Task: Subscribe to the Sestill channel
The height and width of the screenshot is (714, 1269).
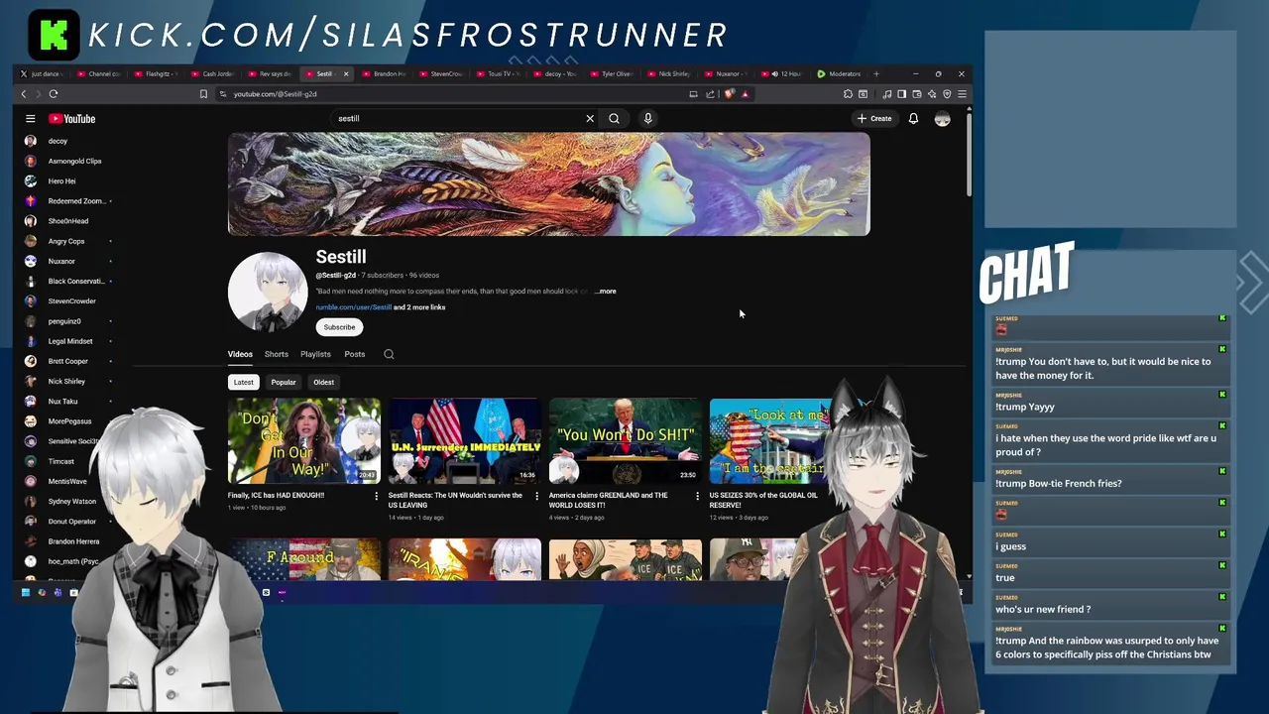Action: (339, 327)
